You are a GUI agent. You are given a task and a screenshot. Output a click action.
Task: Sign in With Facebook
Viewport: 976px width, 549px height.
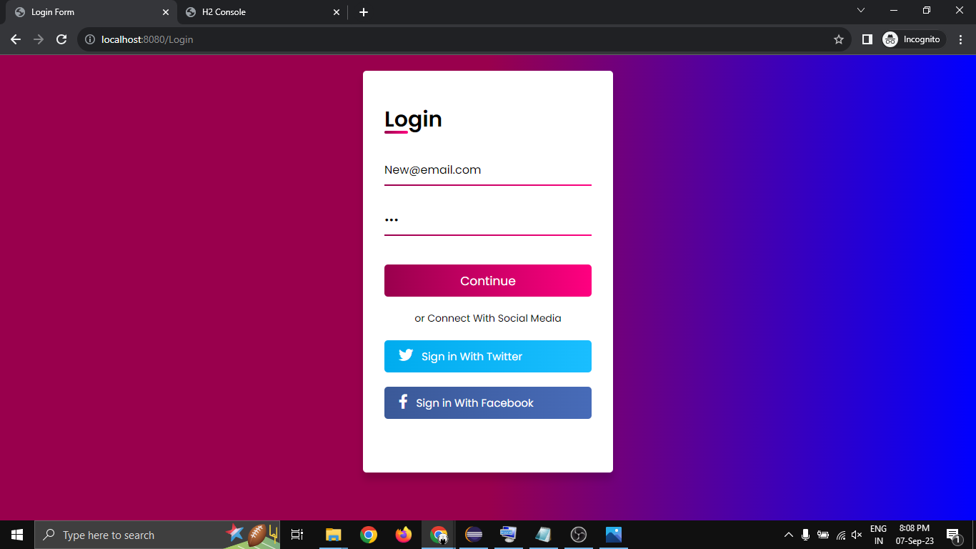tap(488, 402)
